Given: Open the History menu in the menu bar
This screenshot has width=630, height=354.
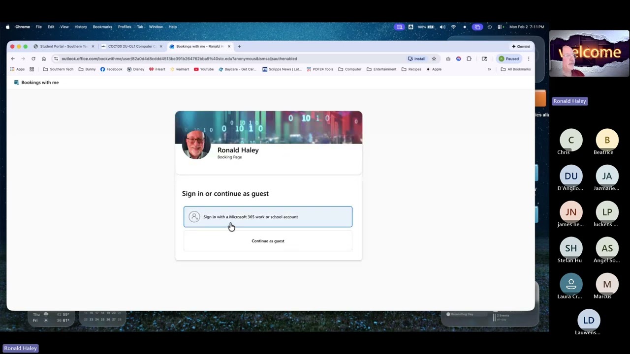Looking at the screenshot, I should 81,27.
